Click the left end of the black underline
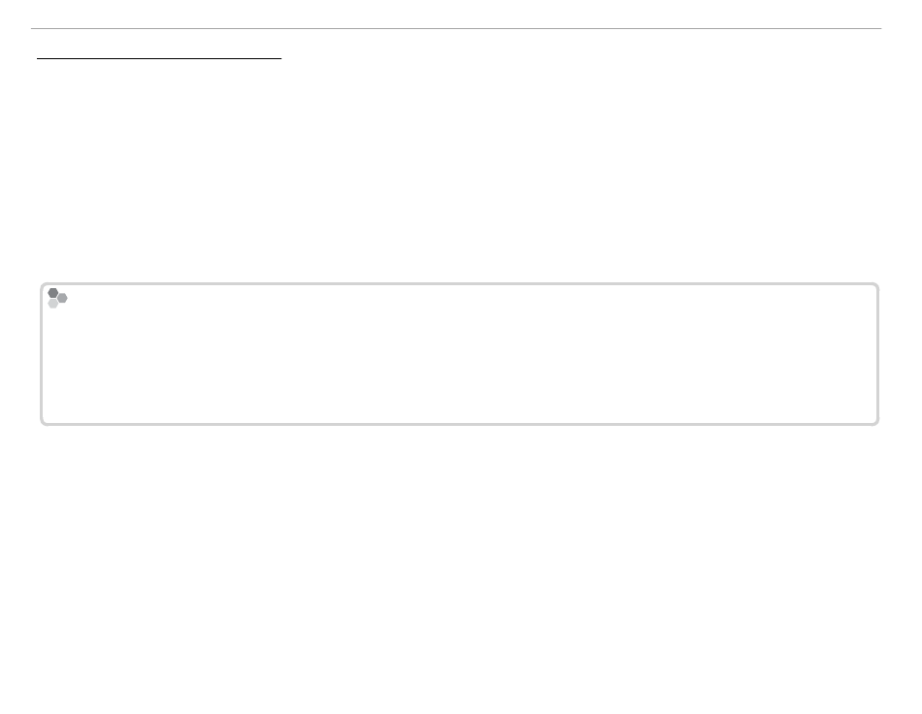Viewport: 922px width, 714px height. pyautogui.click(x=38, y=58)
